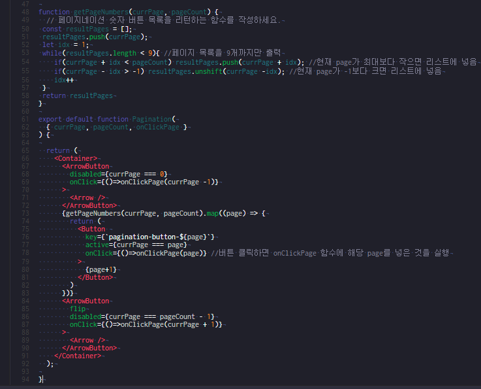Click the 9개까지만 출력 comment on line 53
The height and width of the screenshot is (389, 481).
[253, 53]
